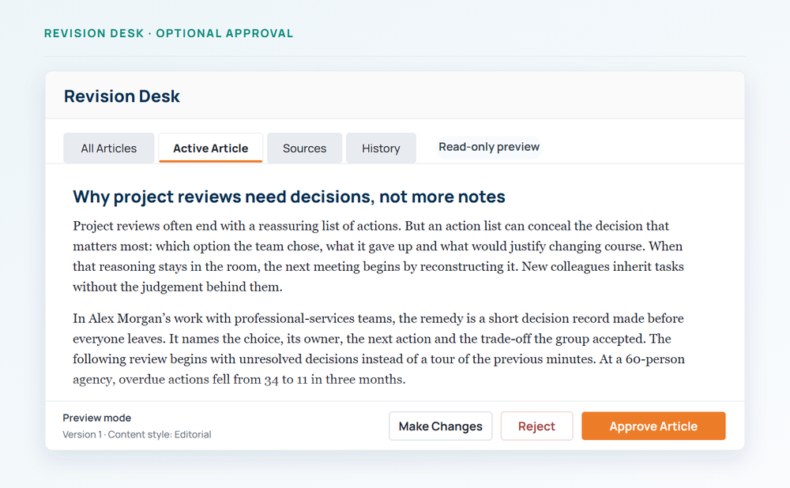Click the paragraph starting 'Project reviews often end'
This screenshot has height=488, width=790.
click(x=378, y=257)
